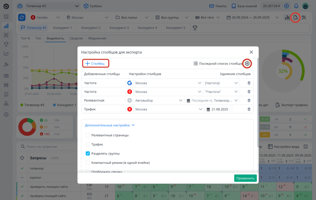Open the [Частота] type dropdown
This screenshot has width=316, height=200.
coord(221,83)
